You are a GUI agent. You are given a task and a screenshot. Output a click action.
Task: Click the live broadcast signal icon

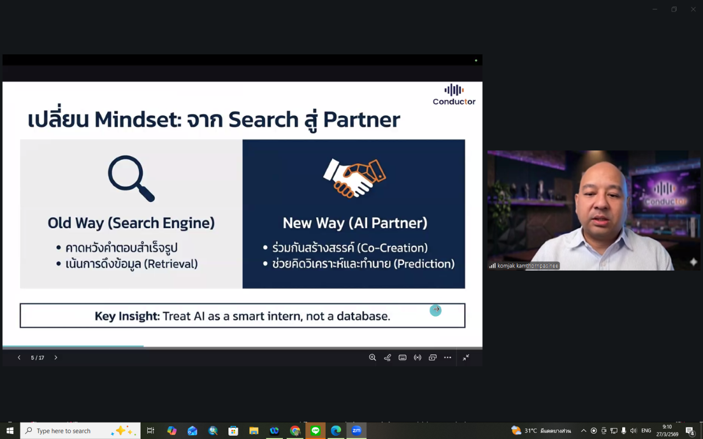[417, 358]
